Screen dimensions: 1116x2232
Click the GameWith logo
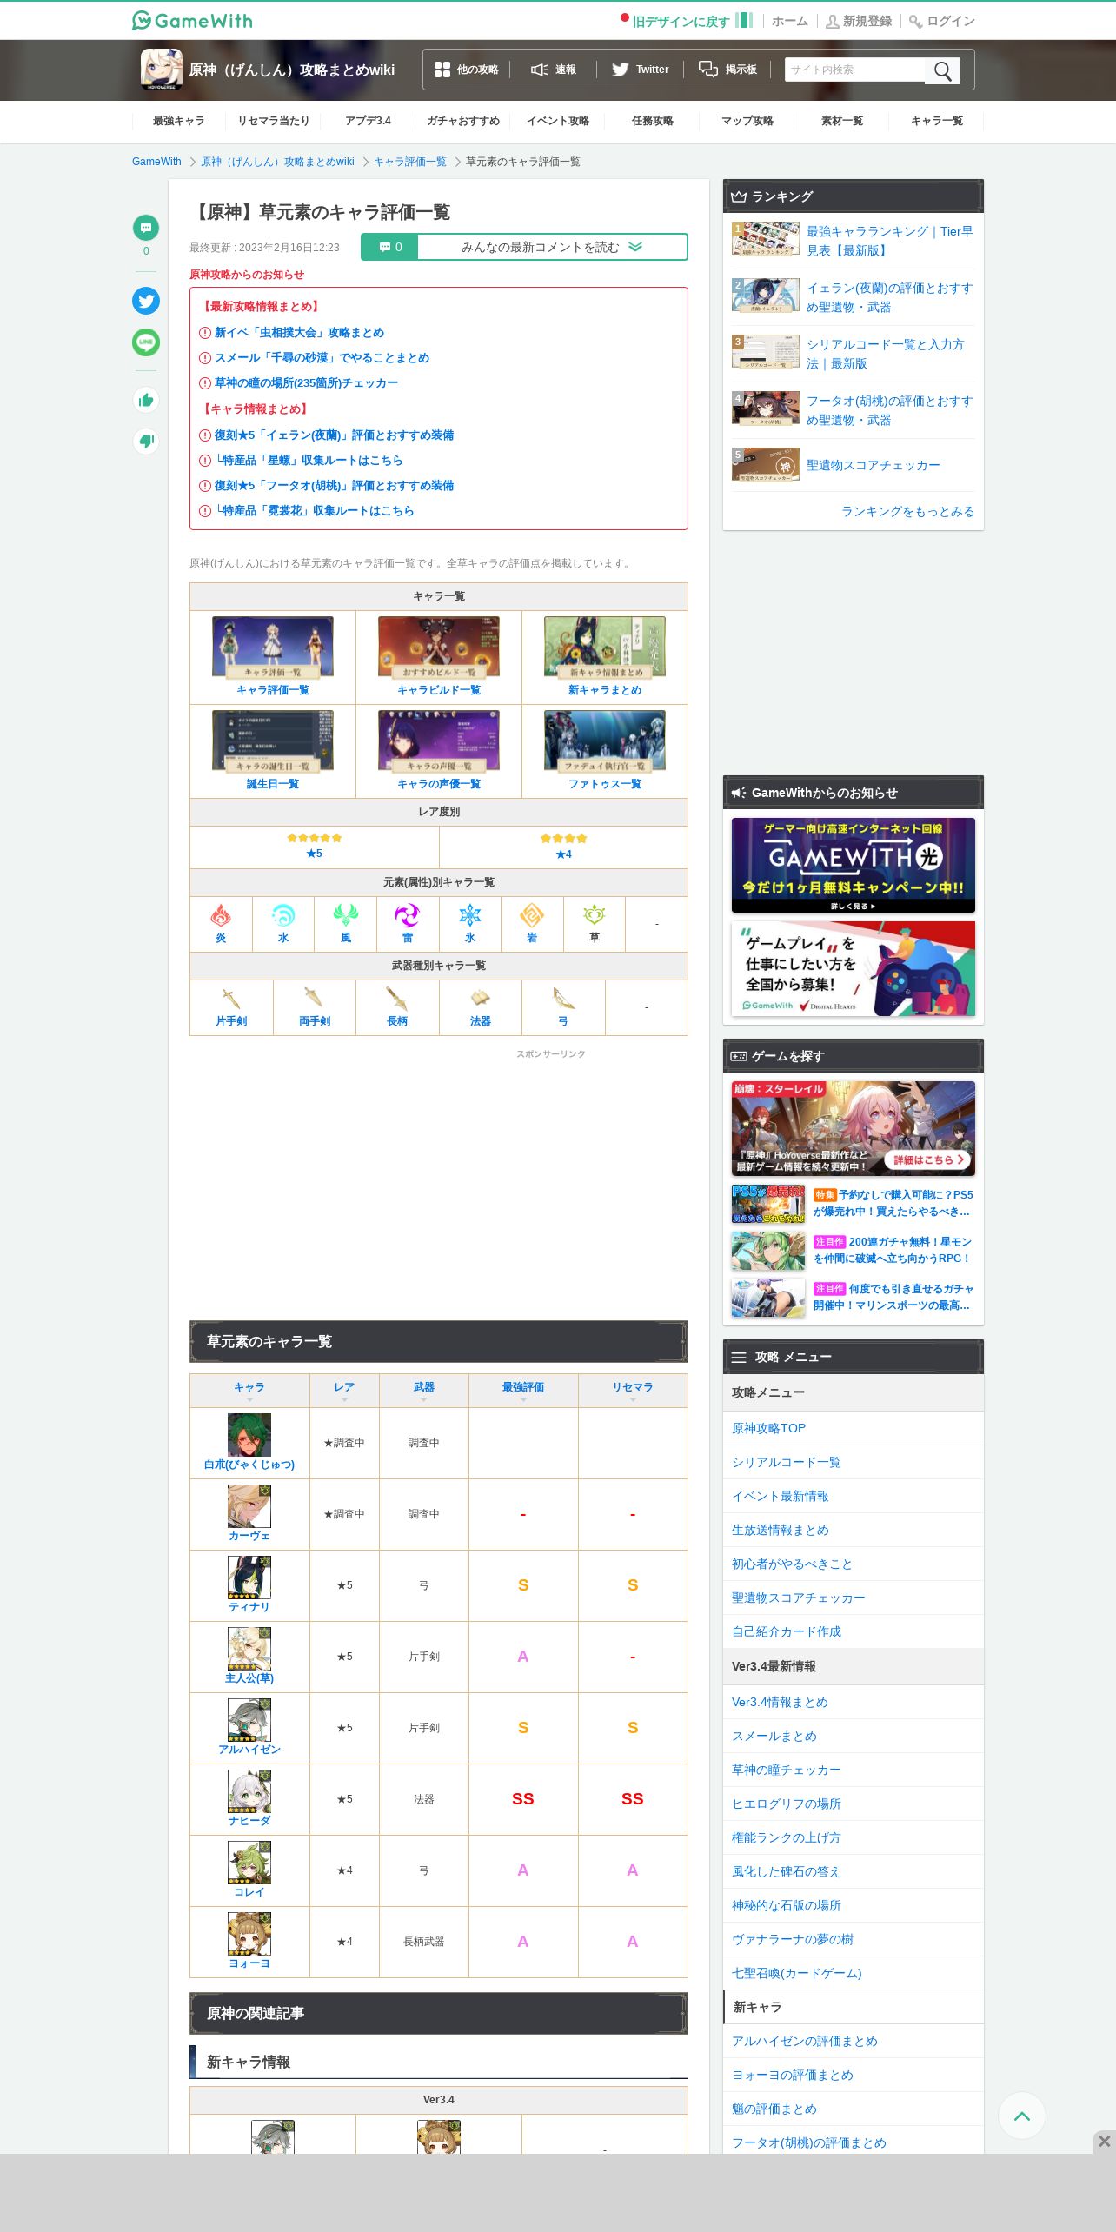[192, 20]
